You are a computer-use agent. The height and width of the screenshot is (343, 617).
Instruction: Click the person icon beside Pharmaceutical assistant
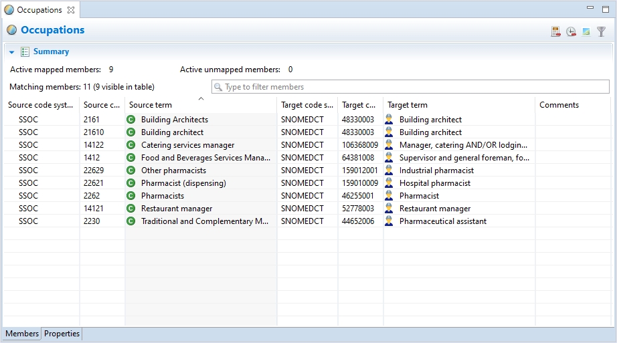389,221
